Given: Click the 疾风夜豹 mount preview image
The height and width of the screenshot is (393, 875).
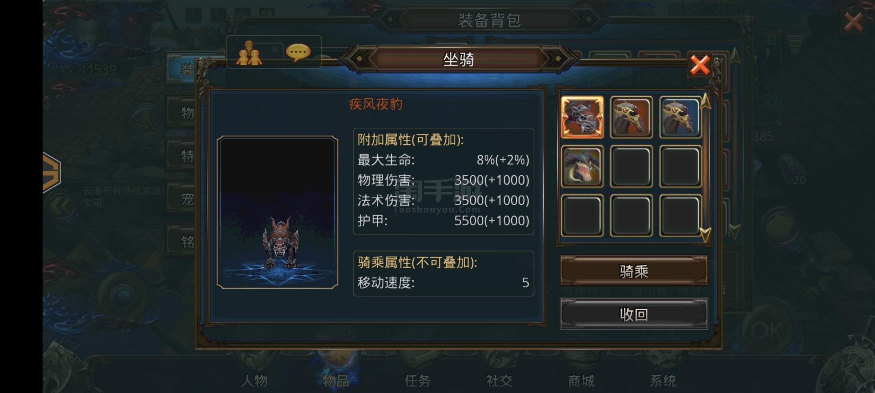Looking at the screenshot, I should [x=277, y=212].
